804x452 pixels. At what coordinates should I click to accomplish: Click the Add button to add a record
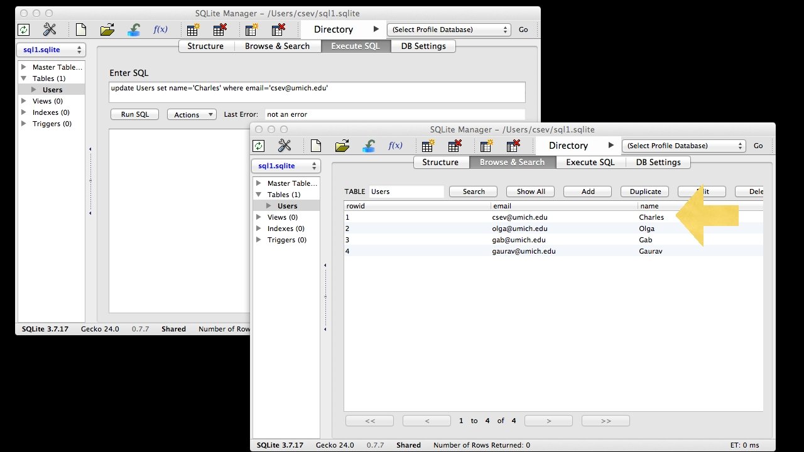[588, 191]
